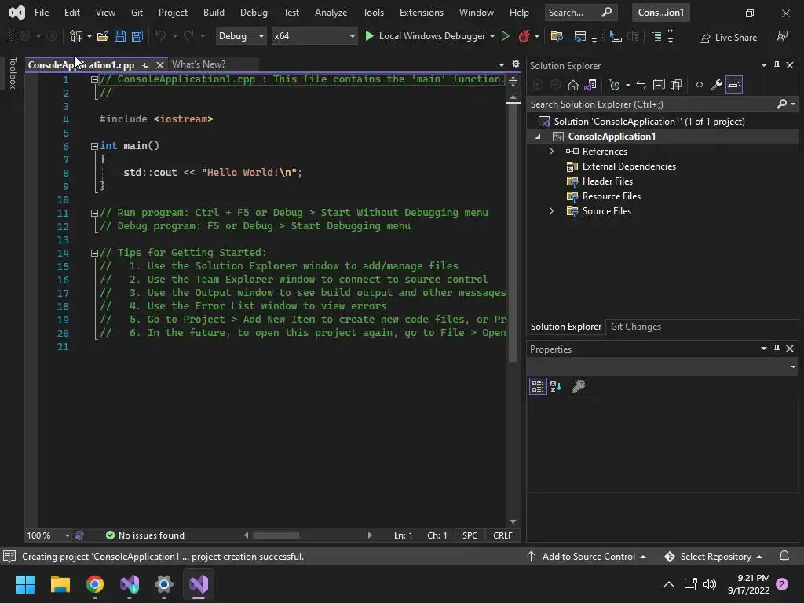The height and width of the screenshot is (603, 804).
Task: Select Alphabetical sort in Properties panel
Action: coord(556,386)
